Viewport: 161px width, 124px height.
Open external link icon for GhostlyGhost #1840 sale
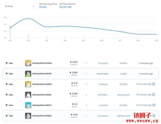pyautogui.click(x=154, y=95)
